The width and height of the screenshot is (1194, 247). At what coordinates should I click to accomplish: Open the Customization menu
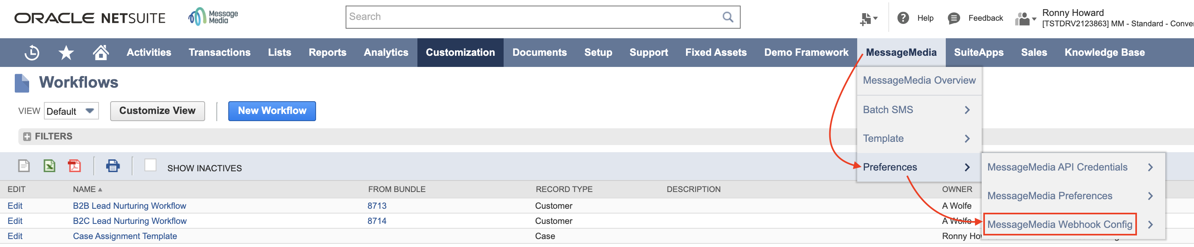click(x=460, y=53)
